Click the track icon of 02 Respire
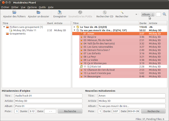Image resolution: width=169 pixels, height=121 pixels. (x=82, y=37)
